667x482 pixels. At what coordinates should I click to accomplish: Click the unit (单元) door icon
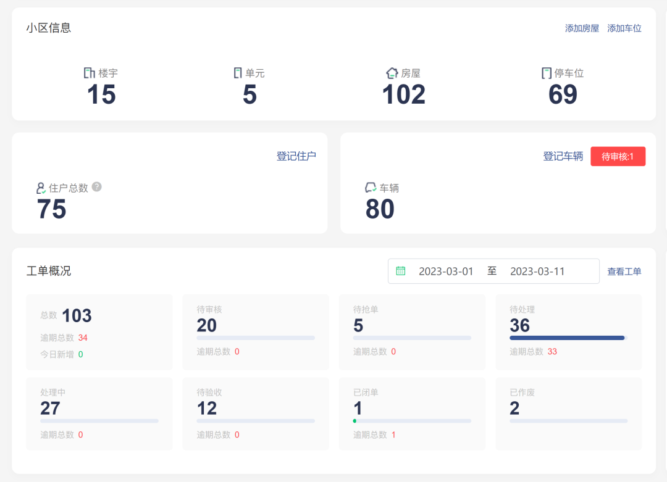pyautogui.click(x=238, y=73)
